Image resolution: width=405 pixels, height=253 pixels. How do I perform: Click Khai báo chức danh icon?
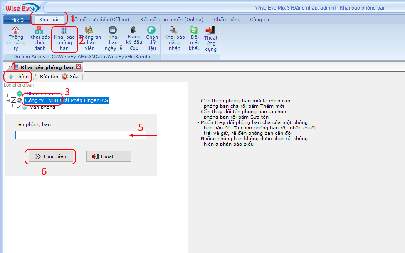40,30
